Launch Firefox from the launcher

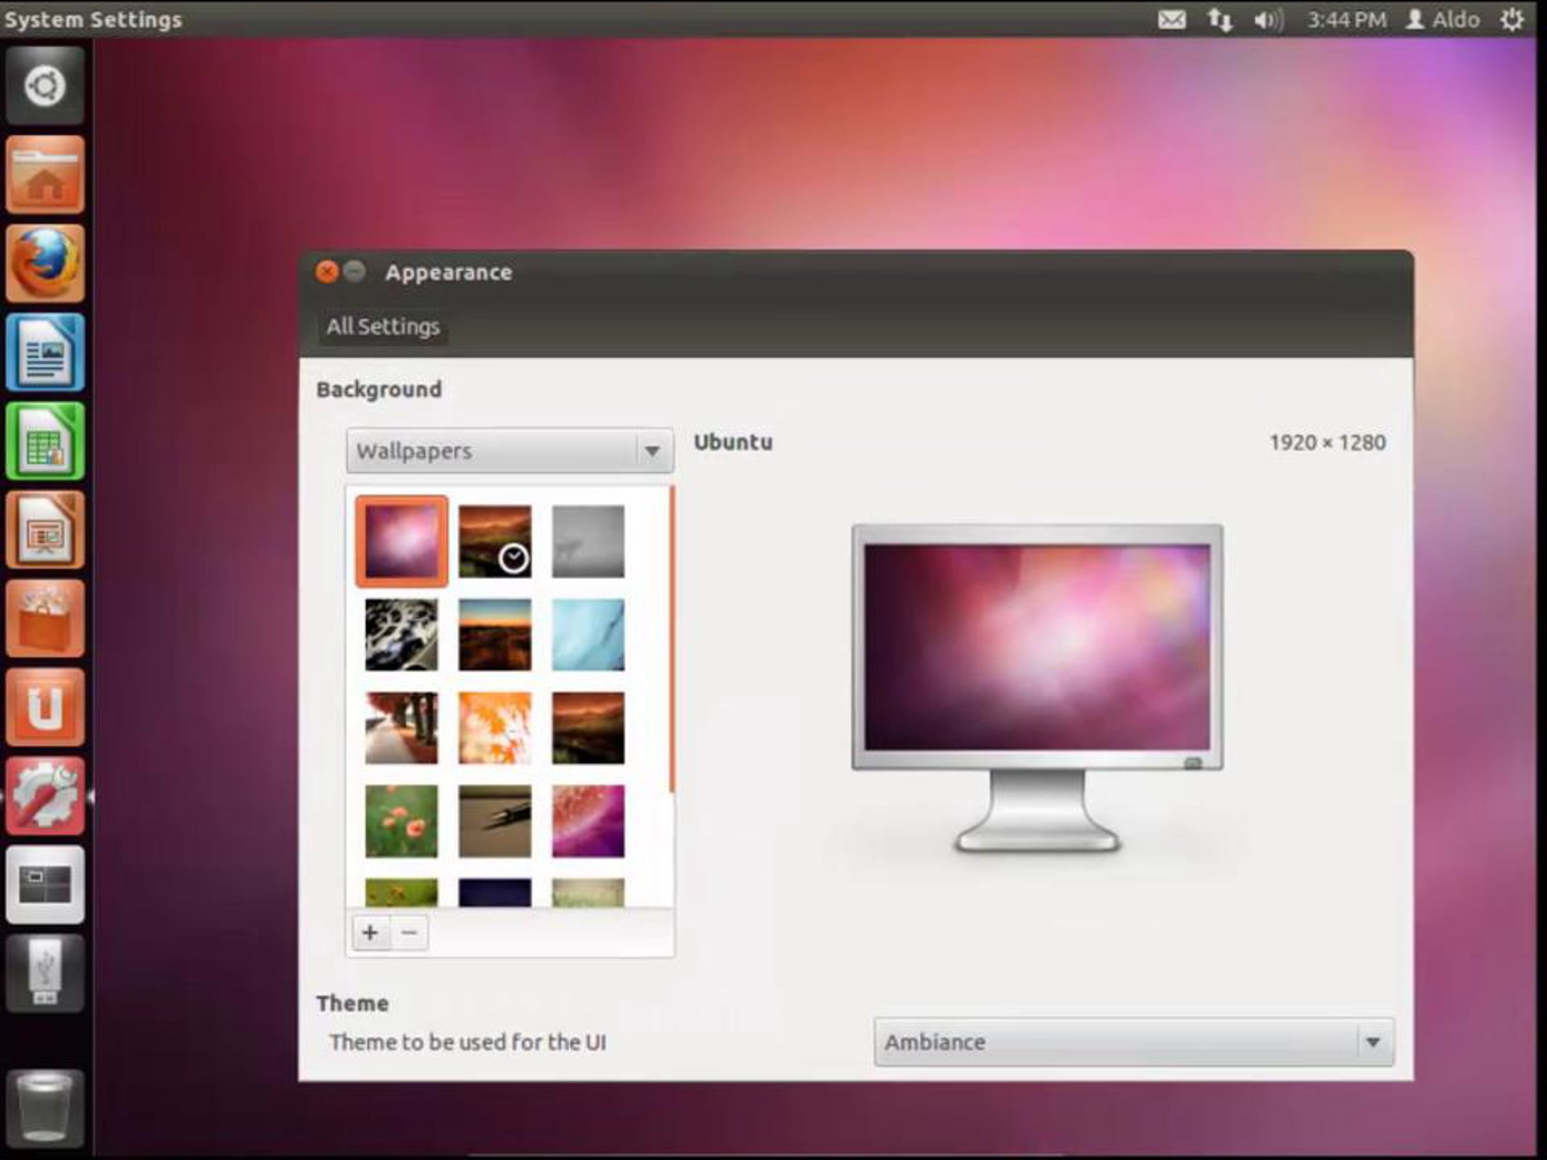44,263
